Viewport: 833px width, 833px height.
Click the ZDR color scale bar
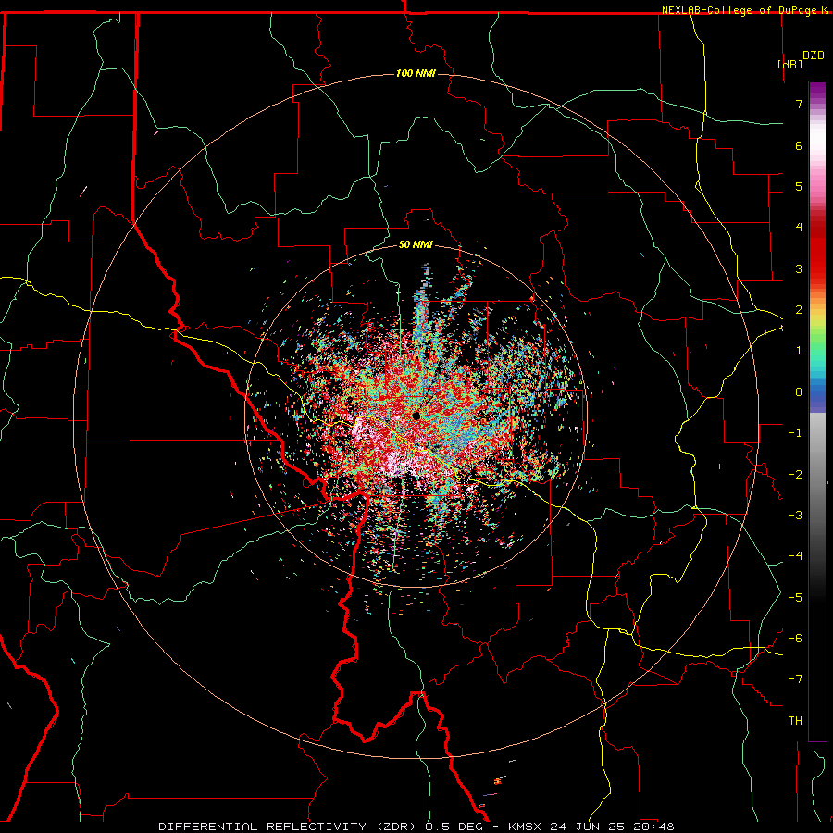[817, 411]
